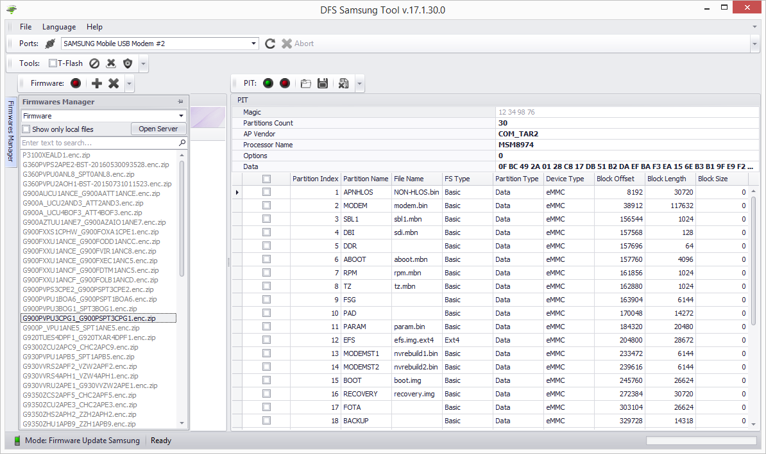Refresh the ports list
This screenshot has width=766, height=454.
269,44
